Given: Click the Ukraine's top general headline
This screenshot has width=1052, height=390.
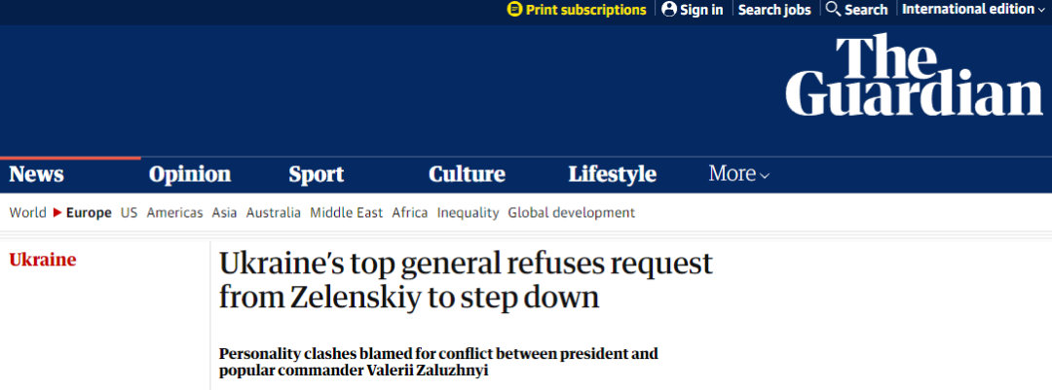Looking at the screenshot, I should pos(466,280).
